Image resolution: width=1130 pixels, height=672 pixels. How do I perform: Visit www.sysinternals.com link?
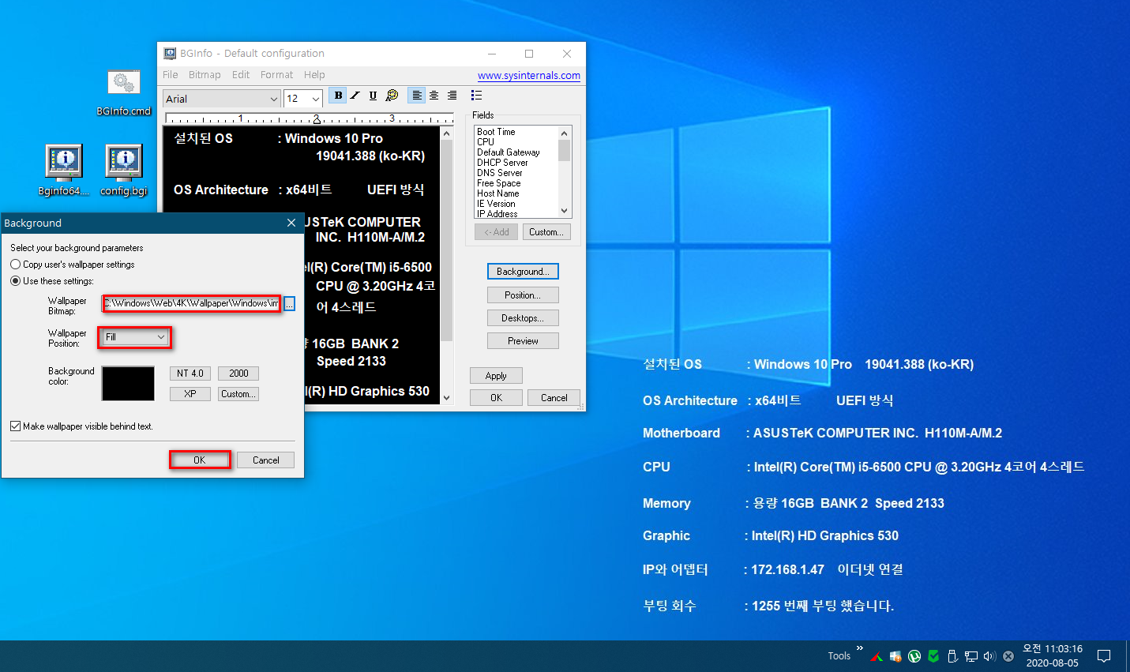(529, 76)
